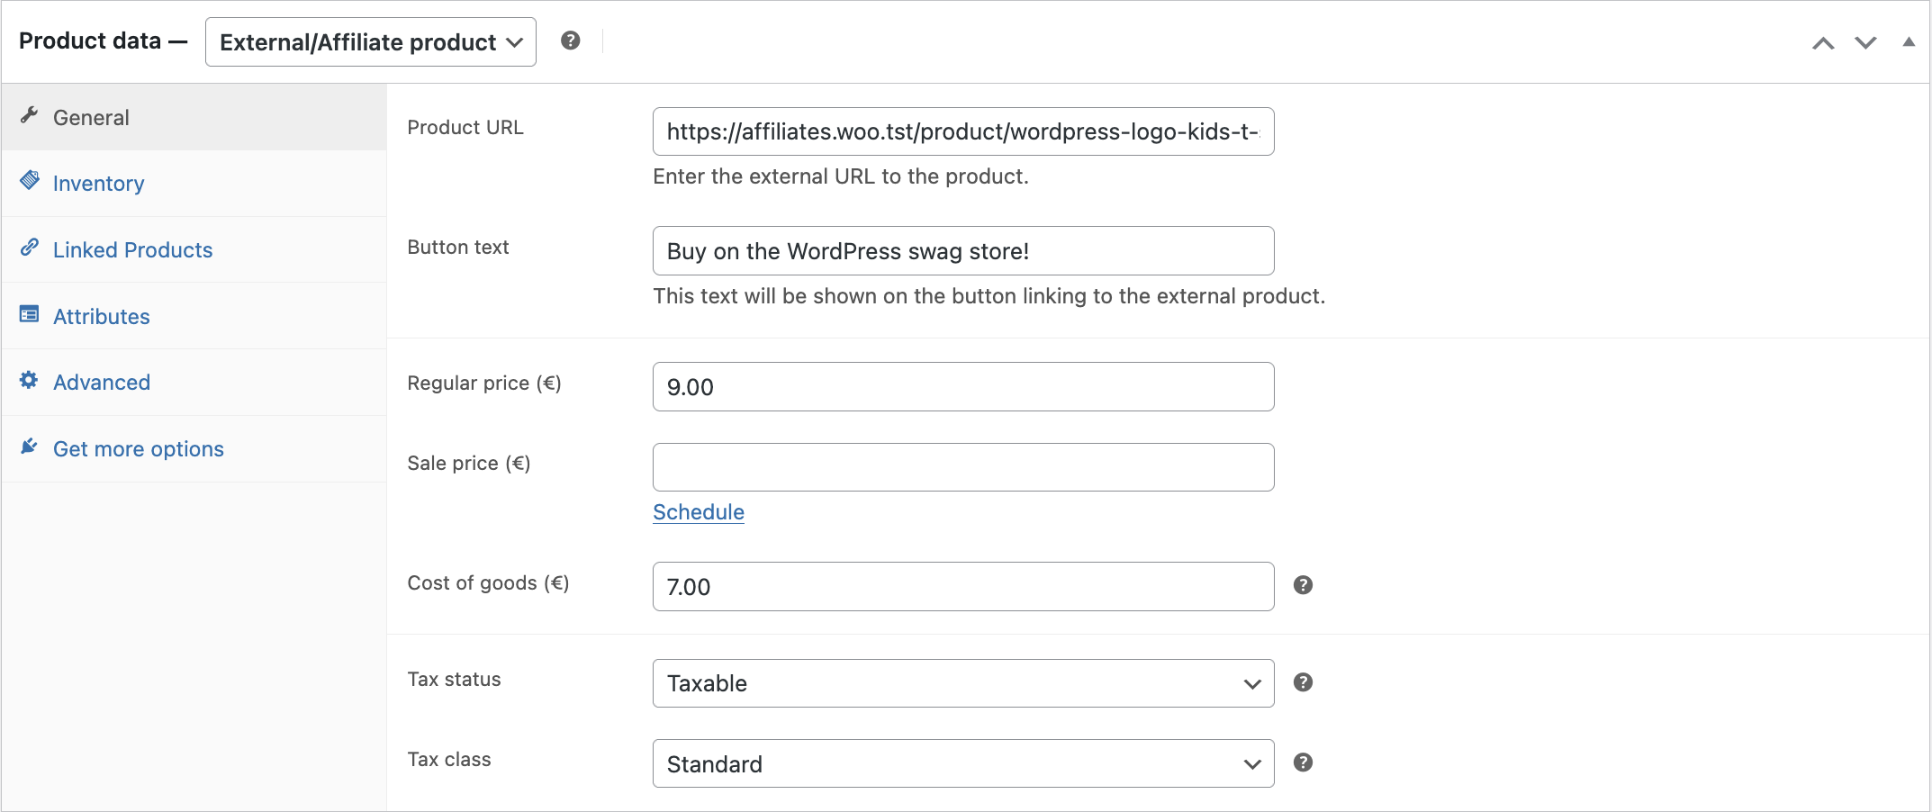The width and height of the screenshot is (1932, 812).
Task: Open the External/Affiliate product type dropdown
Action: point(370,41)
